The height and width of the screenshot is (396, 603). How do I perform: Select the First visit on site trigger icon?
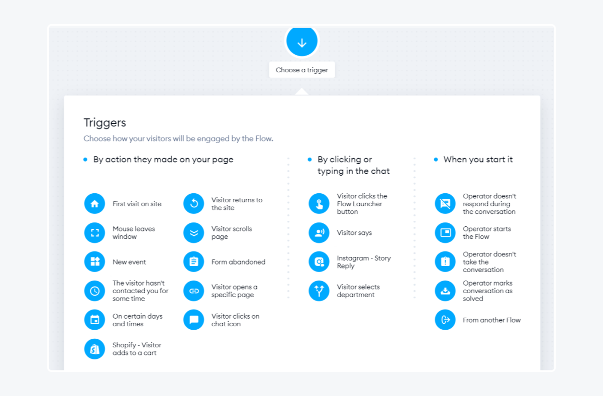tap(94, 203)
